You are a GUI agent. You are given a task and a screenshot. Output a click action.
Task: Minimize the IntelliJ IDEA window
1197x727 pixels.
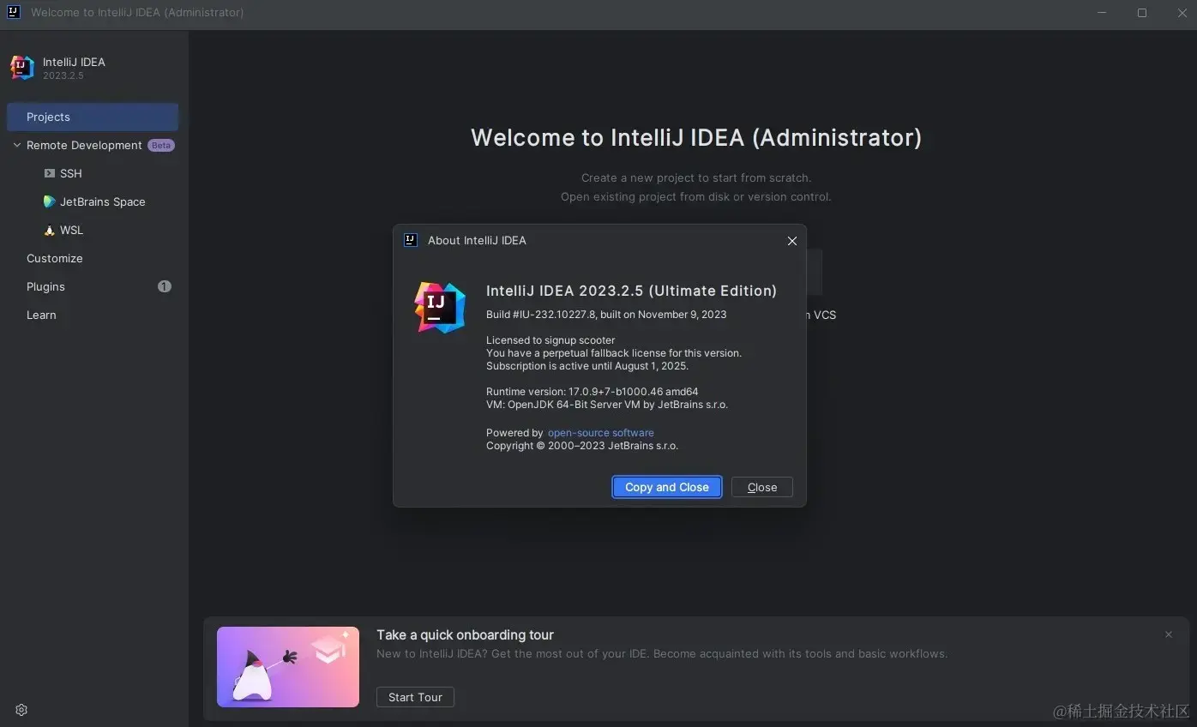pyautogui.click(x=1103, y=13)
